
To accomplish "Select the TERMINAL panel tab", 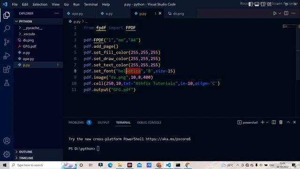I will 123,123.
